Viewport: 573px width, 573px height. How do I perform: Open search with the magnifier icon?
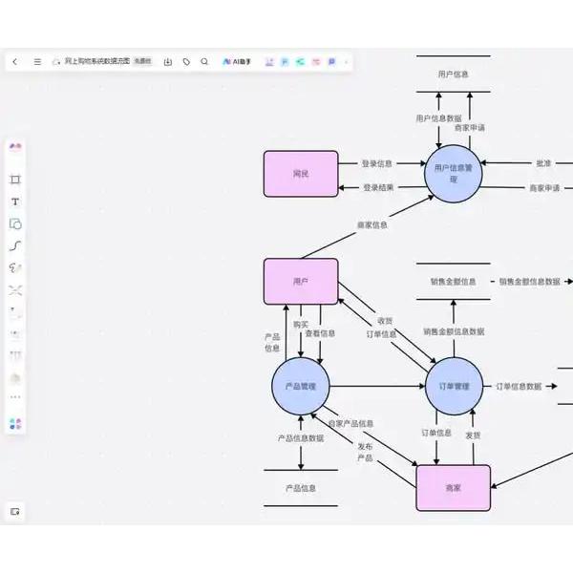coord(204,62)
